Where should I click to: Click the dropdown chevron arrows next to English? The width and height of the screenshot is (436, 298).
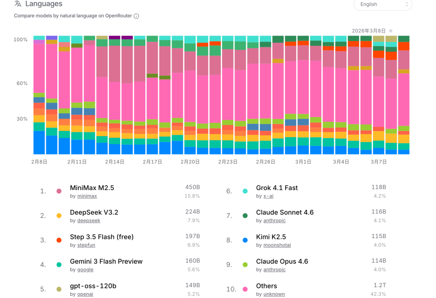pyautogui.click(x=407, y=4)
